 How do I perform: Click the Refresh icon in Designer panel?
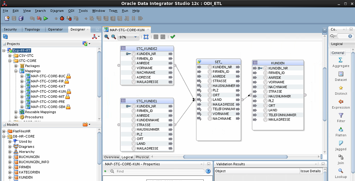click(x=5, y=37)
